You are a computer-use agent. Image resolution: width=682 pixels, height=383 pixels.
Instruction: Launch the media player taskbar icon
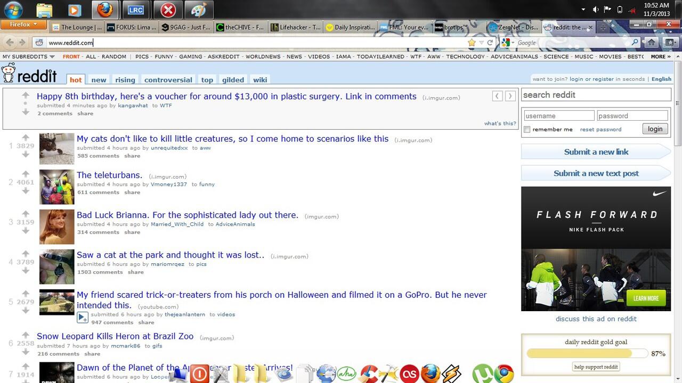pos(75,10)
